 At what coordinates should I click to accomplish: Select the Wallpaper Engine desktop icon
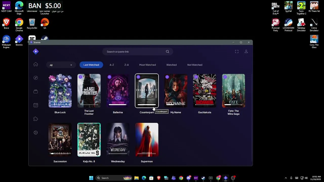(x=6, y=42)
